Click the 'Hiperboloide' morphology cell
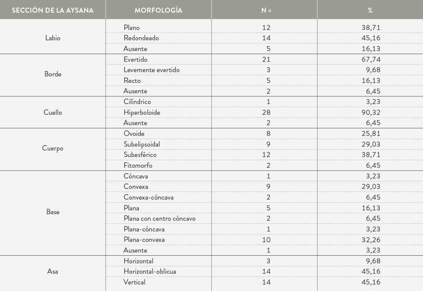The width and height of the screenshot is (423, 291). pyautogui.click(x=142, y=112)
